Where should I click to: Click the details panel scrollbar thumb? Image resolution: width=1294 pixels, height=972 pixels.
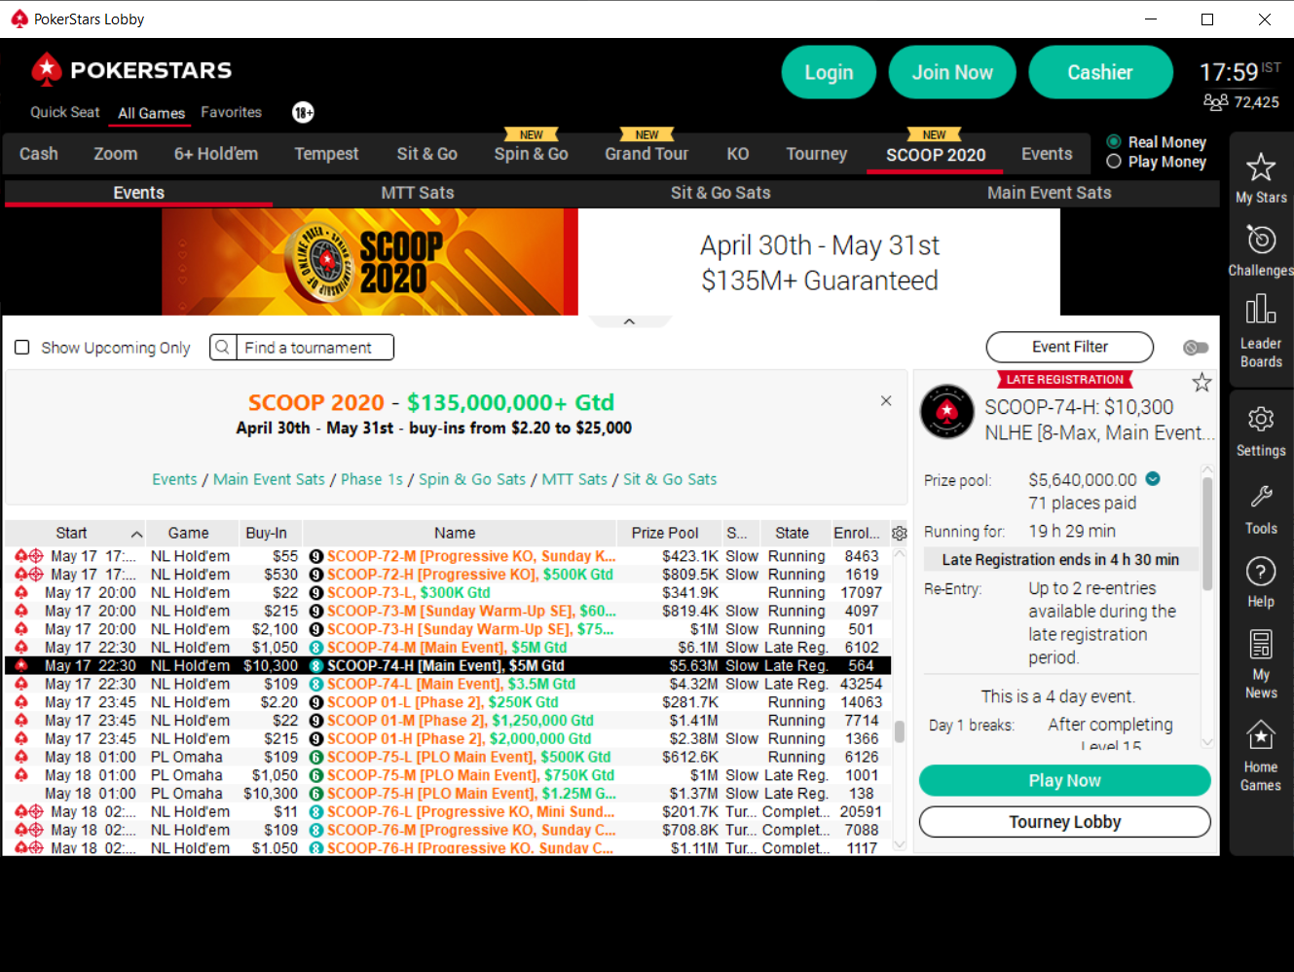[x=1207, y=534]
